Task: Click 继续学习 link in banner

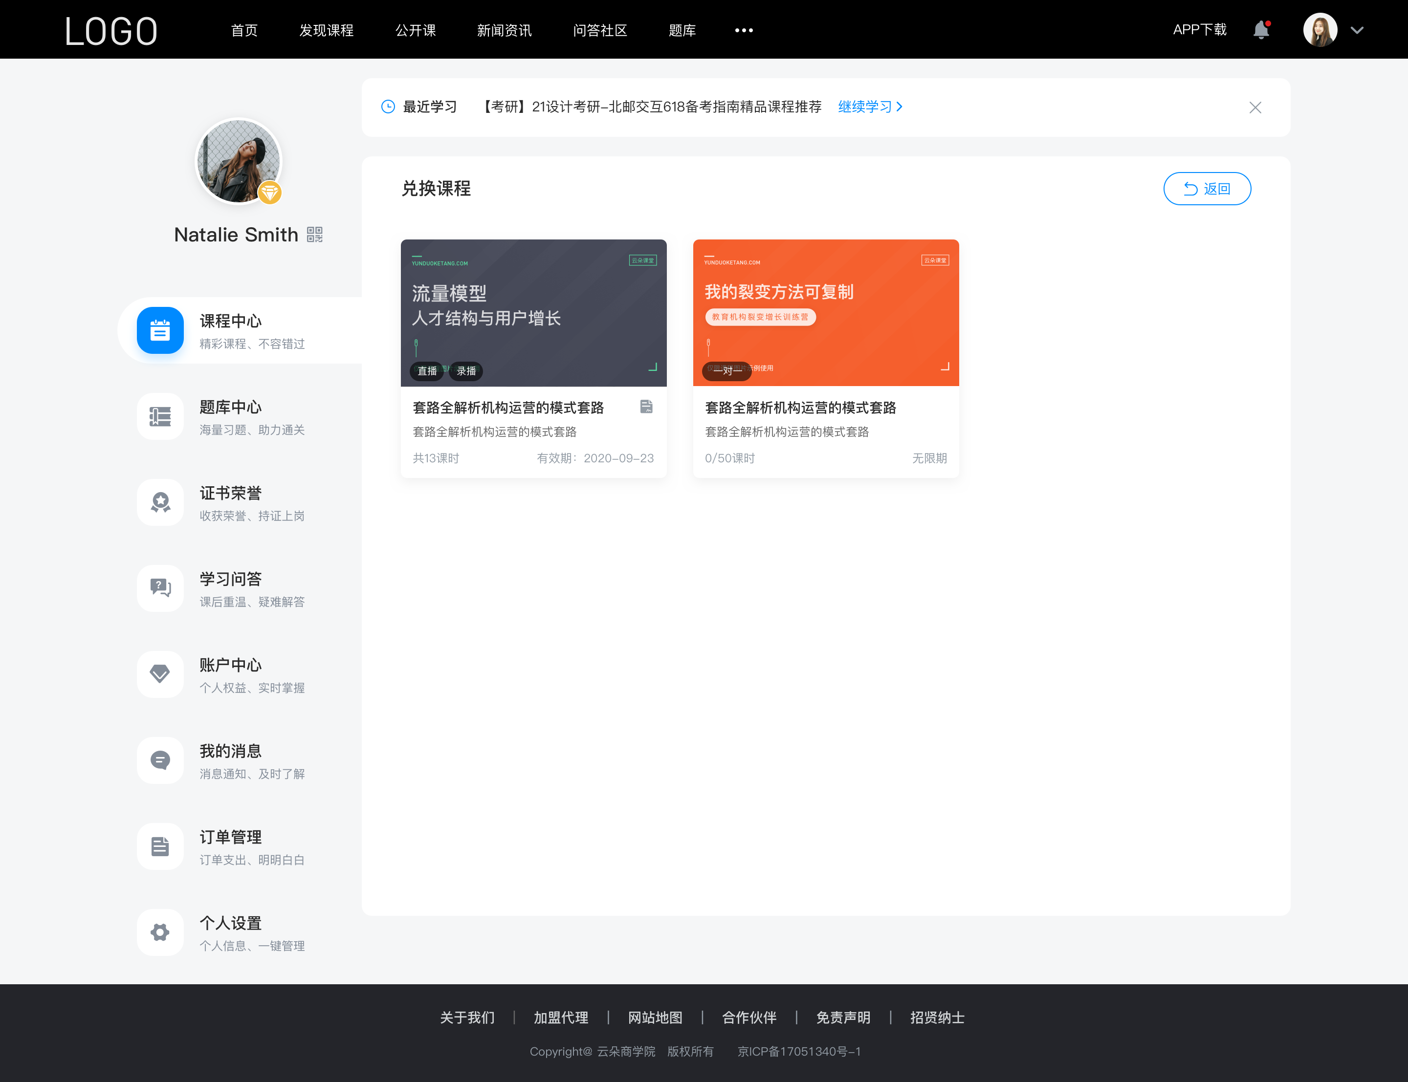Action: [x=866, y=107]
